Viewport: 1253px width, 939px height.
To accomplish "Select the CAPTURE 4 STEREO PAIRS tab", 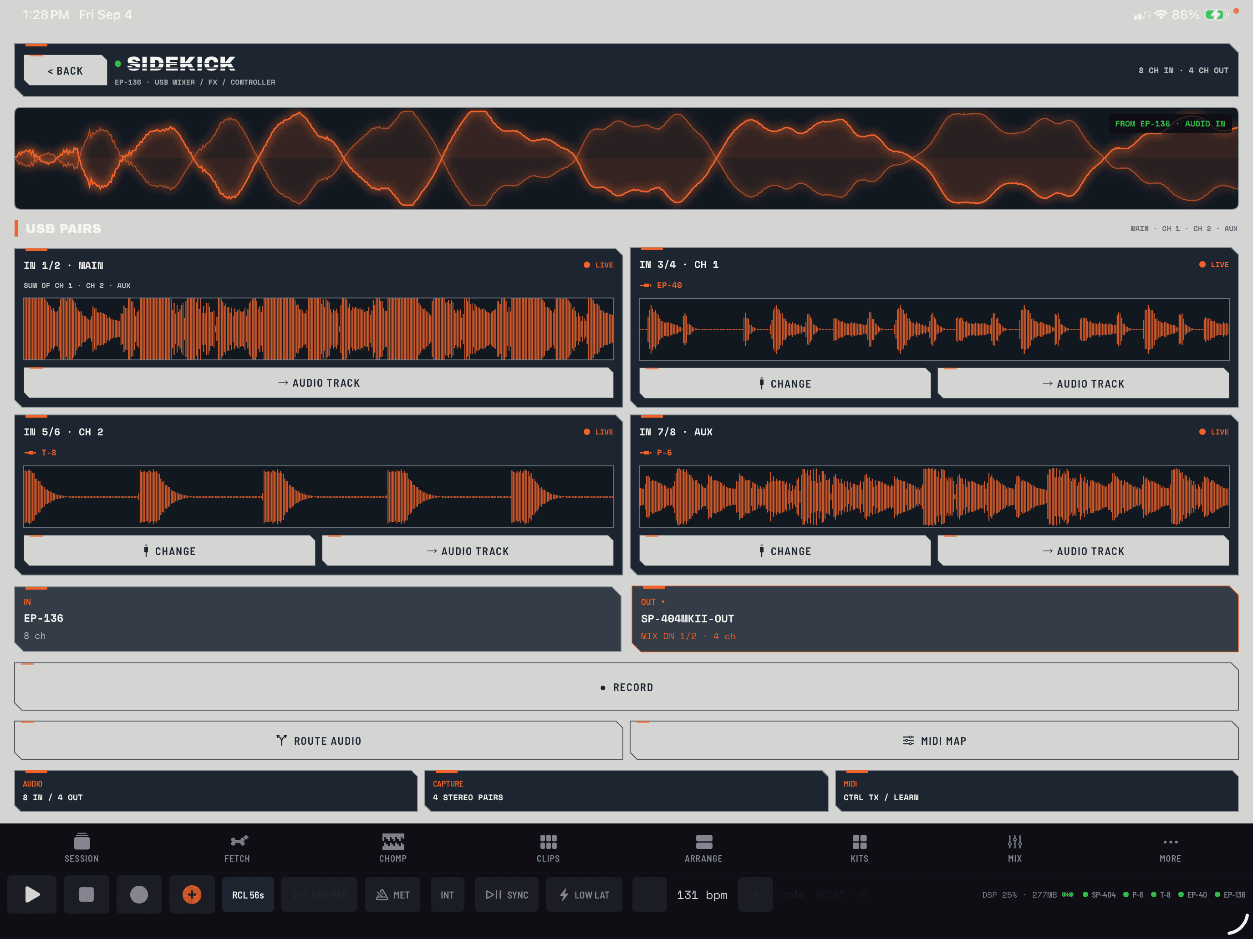I will point(626,791).
